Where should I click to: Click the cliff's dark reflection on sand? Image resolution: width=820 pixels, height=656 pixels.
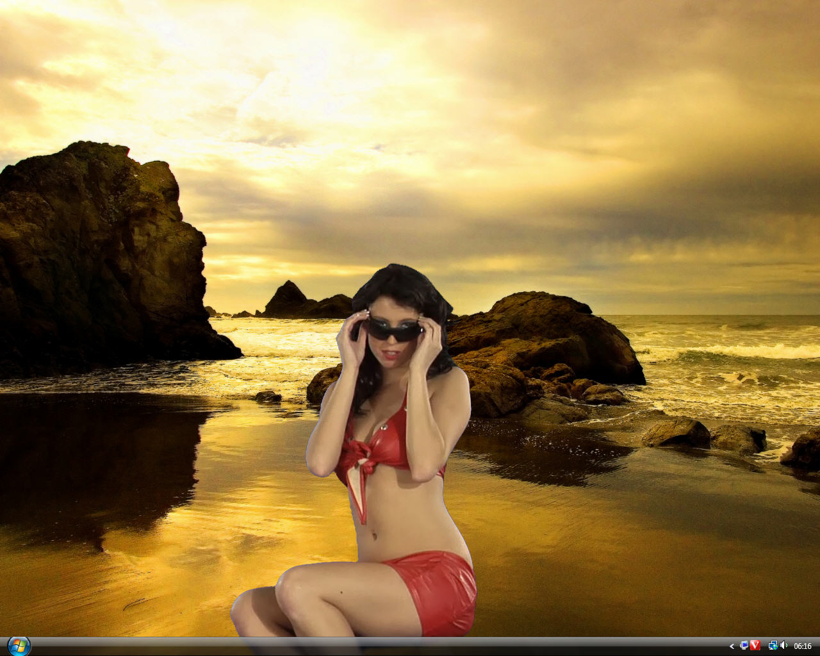pos(96,461)
